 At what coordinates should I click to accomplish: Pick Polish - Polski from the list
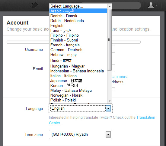coord(78,100)
